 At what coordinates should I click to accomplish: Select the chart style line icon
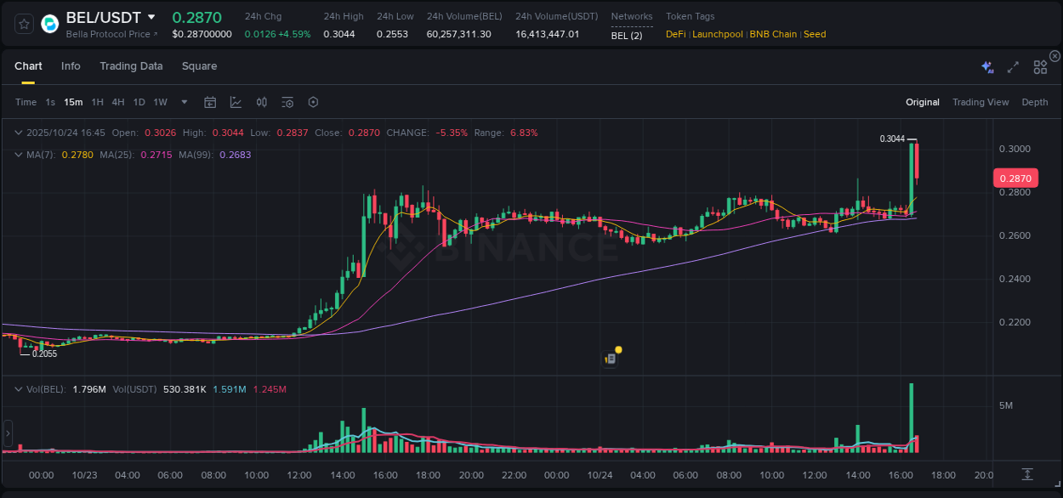coord(236,101)
